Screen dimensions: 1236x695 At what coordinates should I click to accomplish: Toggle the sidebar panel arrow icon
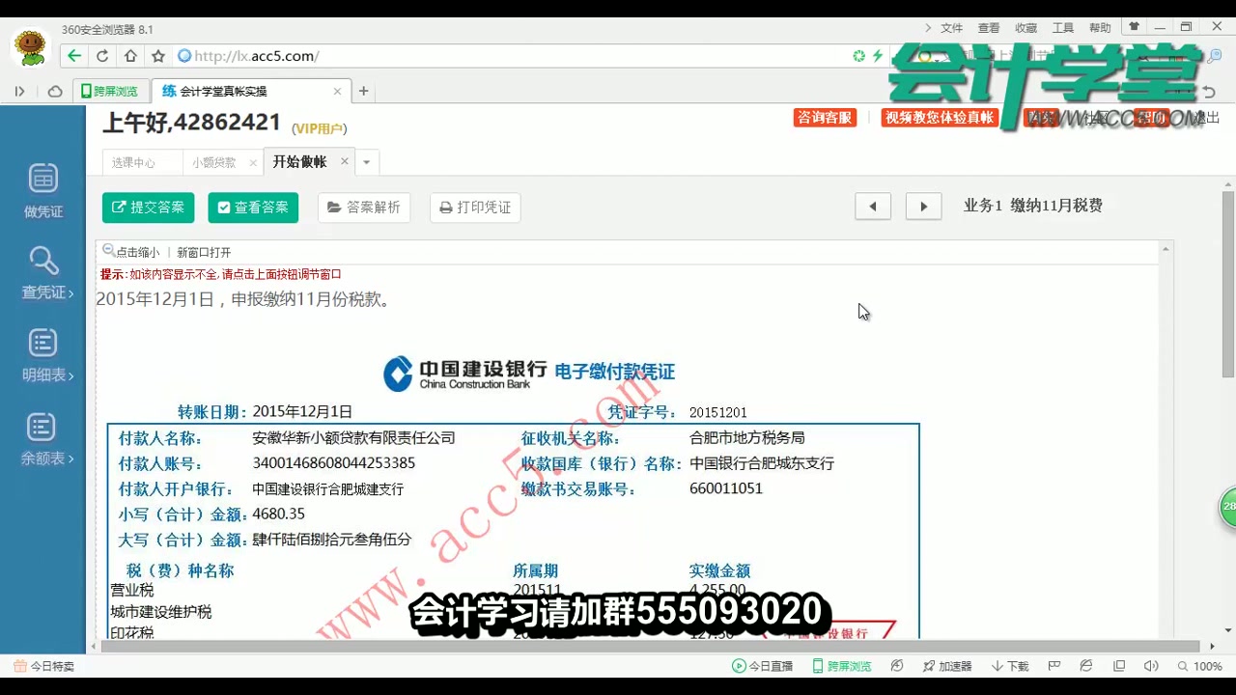[19, 92]
